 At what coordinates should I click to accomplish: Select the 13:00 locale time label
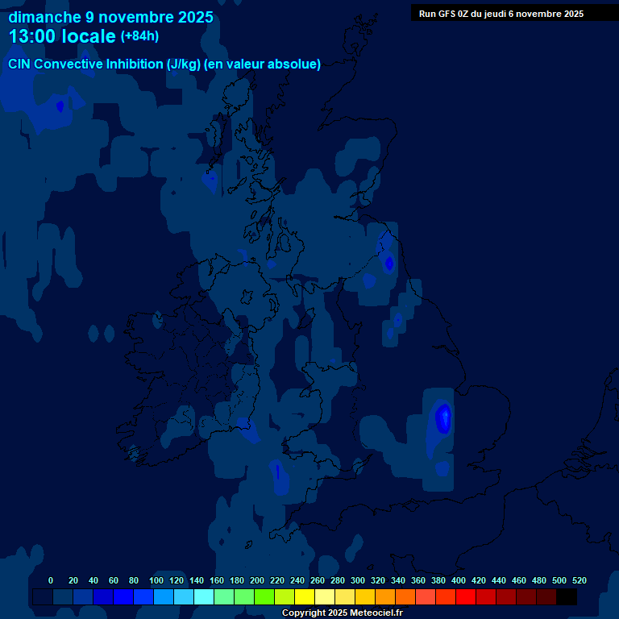pos(61,36)
